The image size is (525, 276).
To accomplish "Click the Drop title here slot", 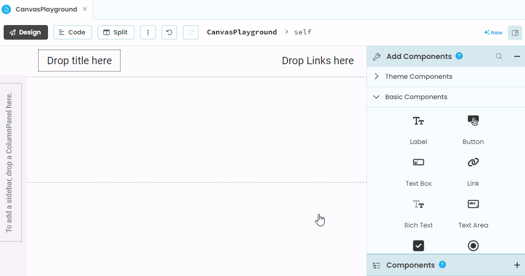I will tap(79, 61).
